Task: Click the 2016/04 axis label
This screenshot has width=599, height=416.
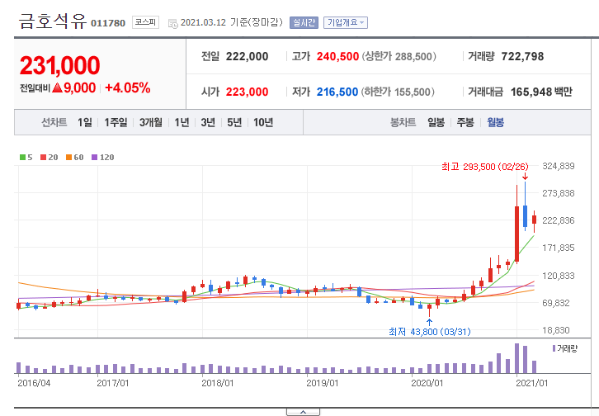Action: point(34,383)
